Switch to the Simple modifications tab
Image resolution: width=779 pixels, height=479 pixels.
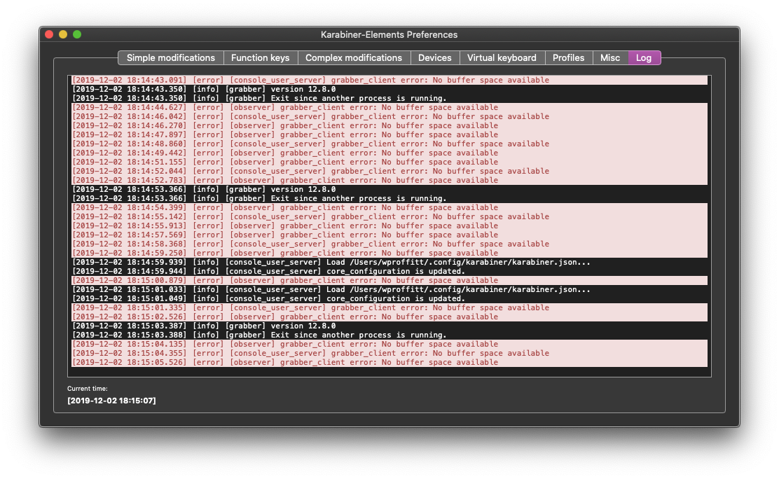tap(170, 57)
